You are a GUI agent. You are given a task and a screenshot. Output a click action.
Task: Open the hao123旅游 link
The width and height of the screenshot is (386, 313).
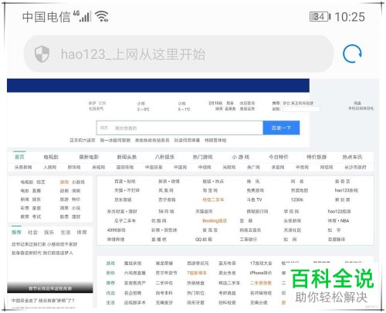(x=339, y=212)
